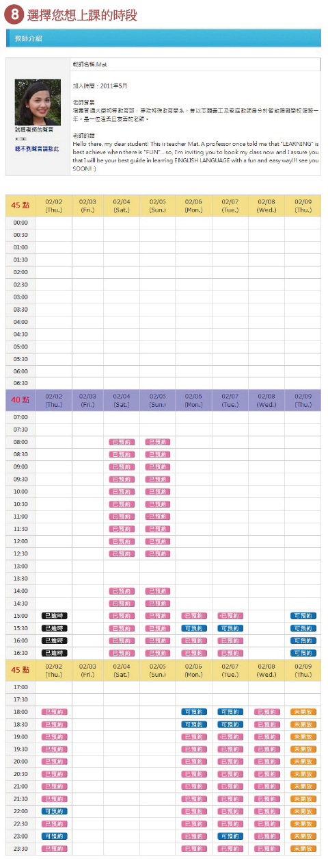
Task: Click the 已逾時 badge at 15:00 on 02/02
Action: (54, 616)
